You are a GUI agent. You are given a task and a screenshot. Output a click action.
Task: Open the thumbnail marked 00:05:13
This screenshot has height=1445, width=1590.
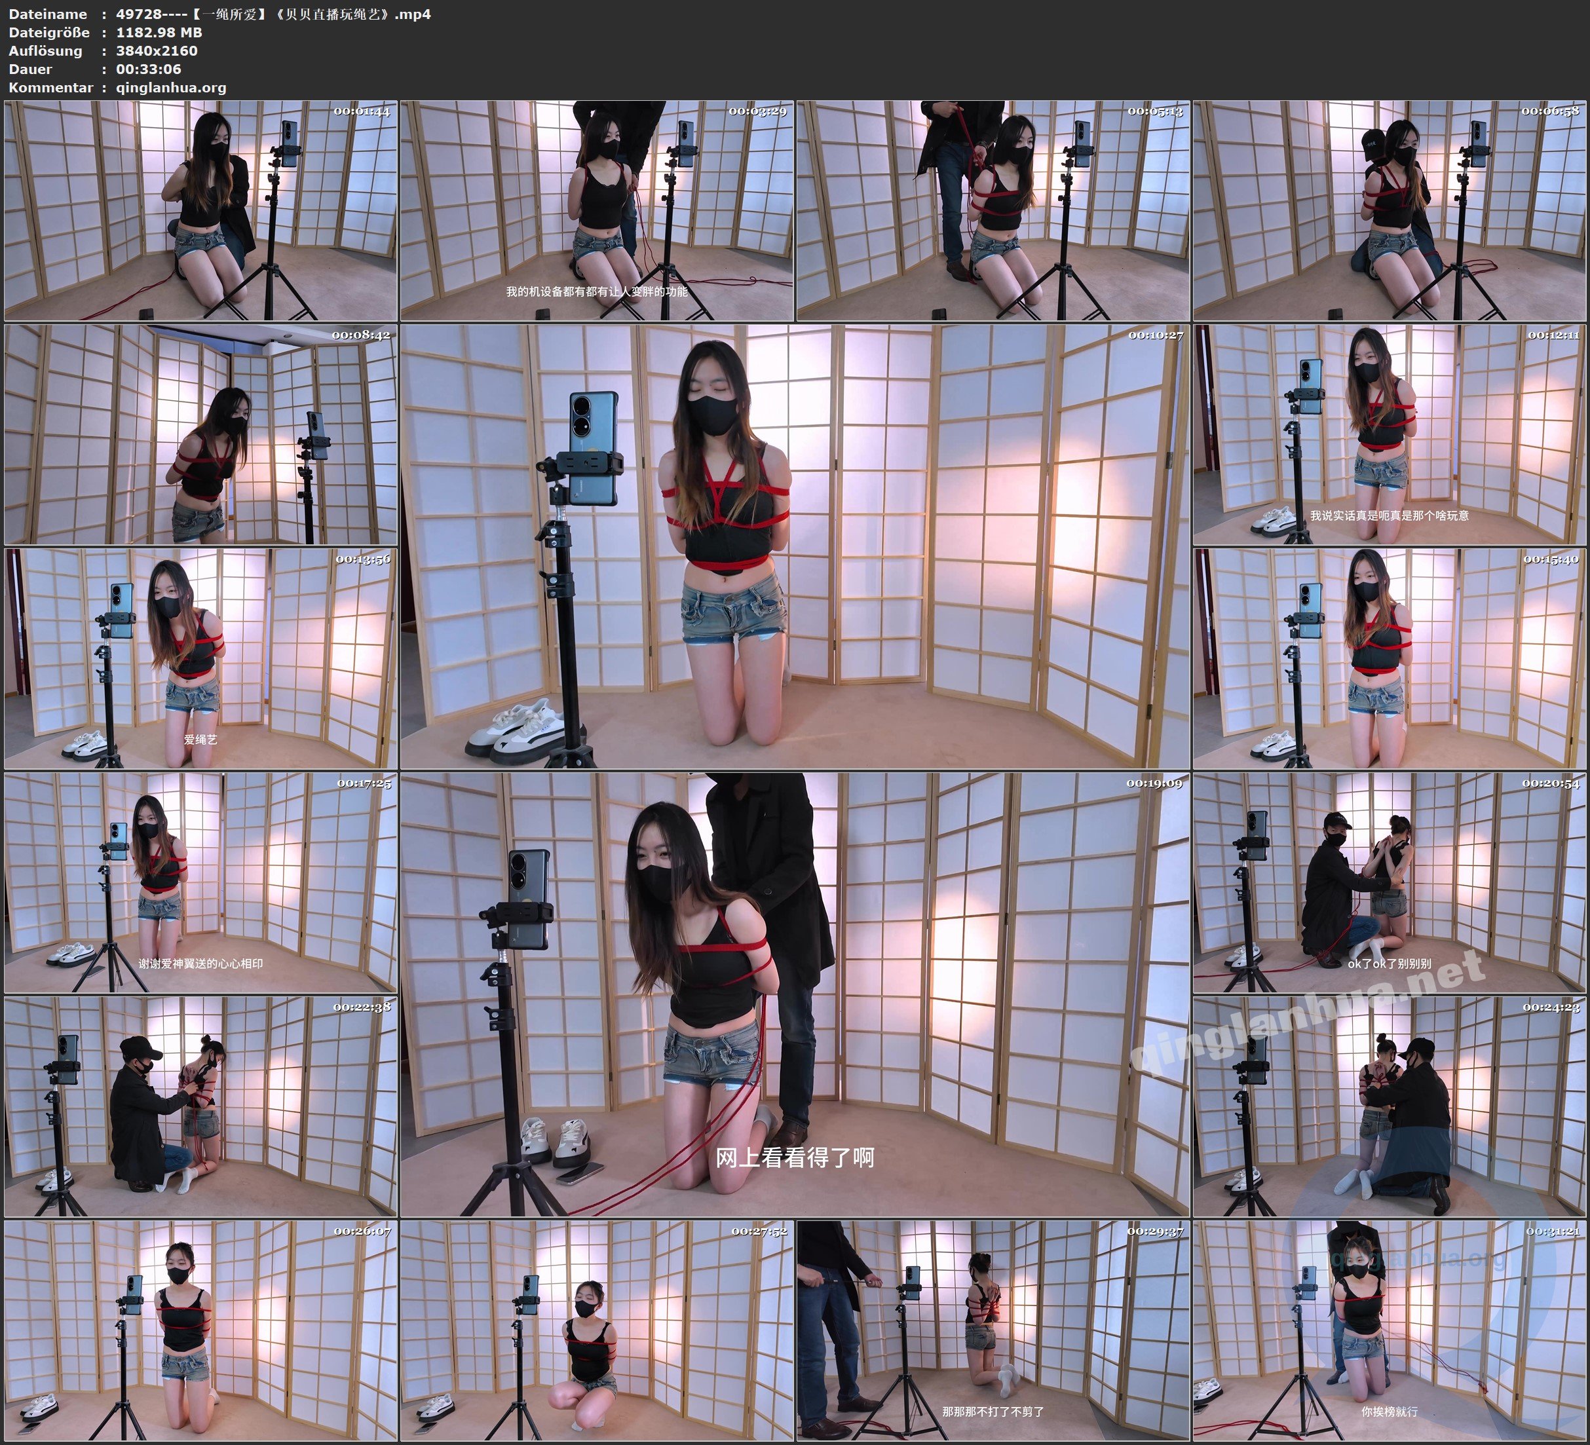coord(993,211)
